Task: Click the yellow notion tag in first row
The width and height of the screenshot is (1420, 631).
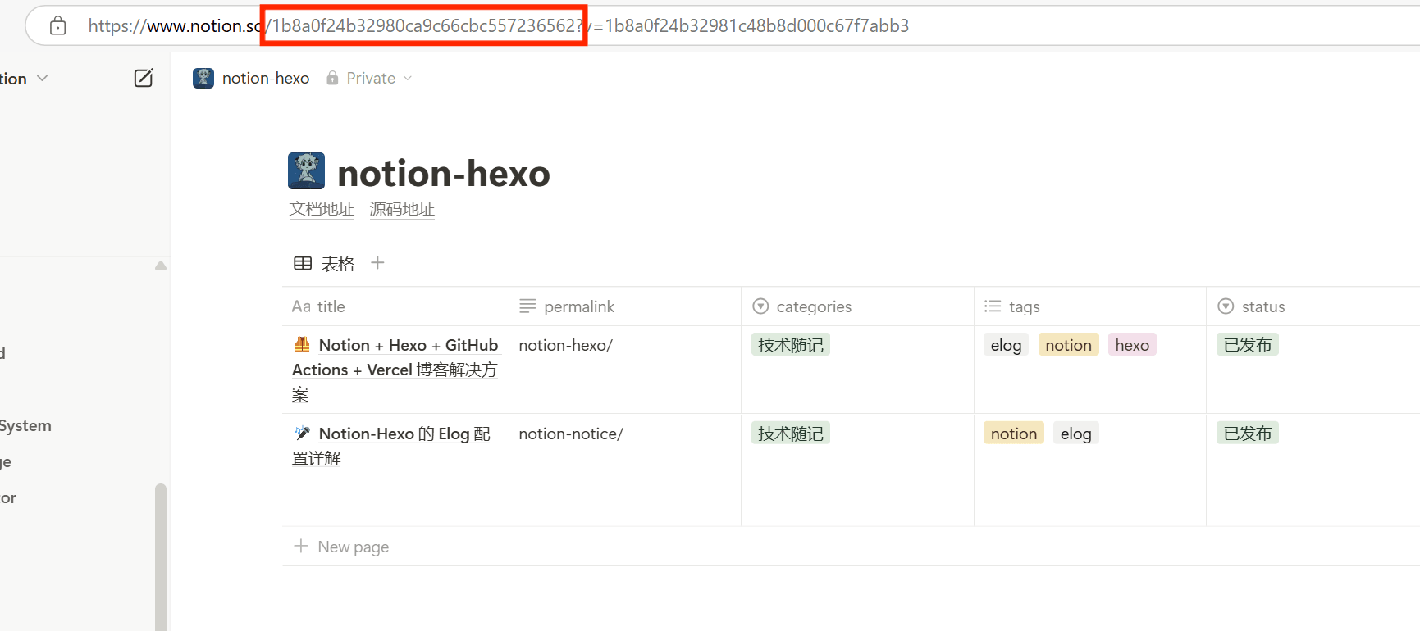Action: pos(1068,345)
